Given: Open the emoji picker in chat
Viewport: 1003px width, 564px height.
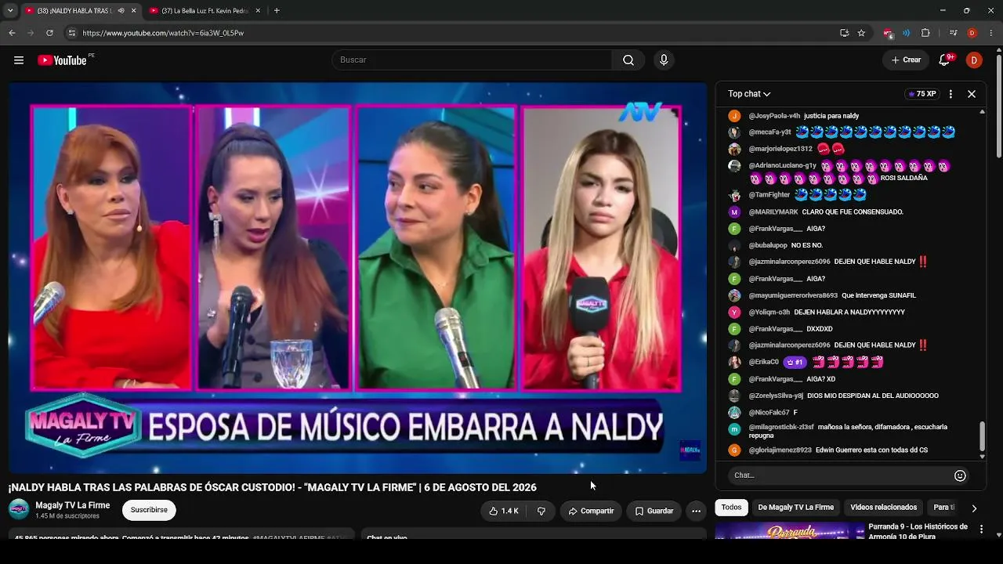Looking at the screenshot, I should [960, 475].
